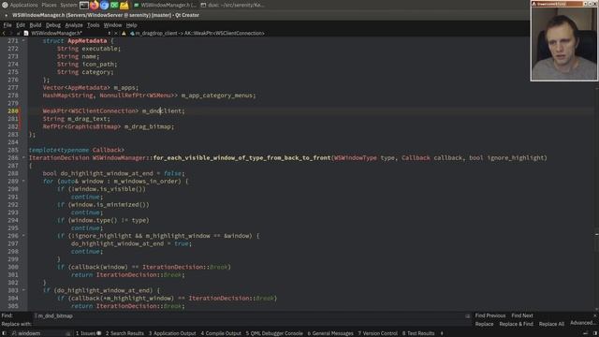
Task: Click line number 286 in the gutter
Action: click(12, 157)
